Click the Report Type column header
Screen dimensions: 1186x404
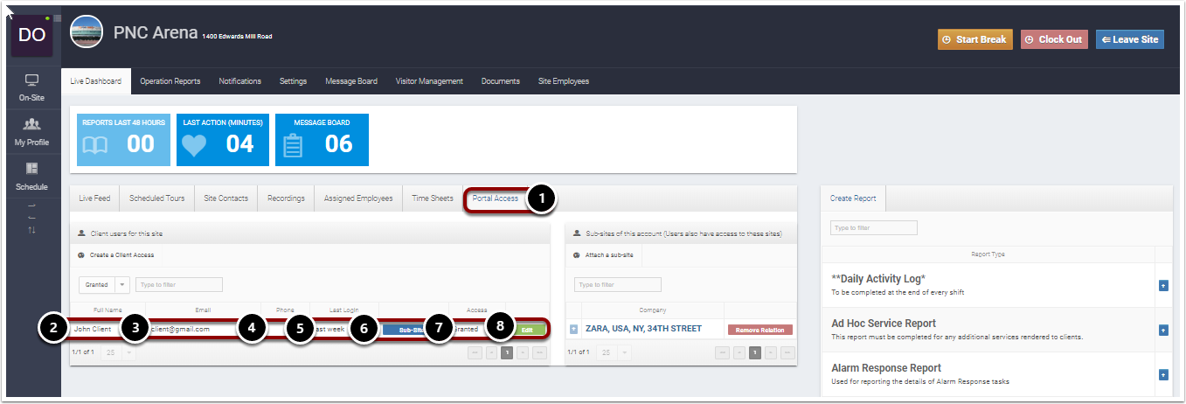coord(988,254)
